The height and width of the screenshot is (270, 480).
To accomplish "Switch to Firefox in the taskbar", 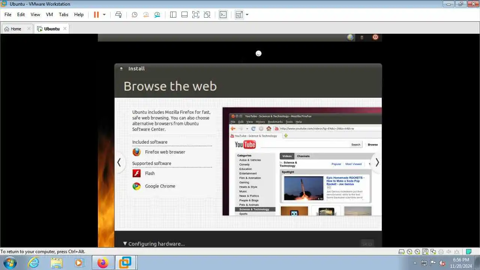I will [x=103, y=262].
